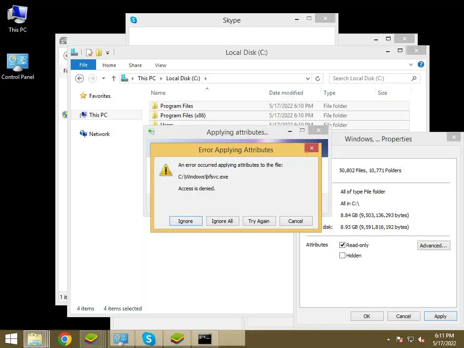Click Applying attributes window icon
Image resolution: width=464 pixels, height=348 pixels.
pos(151,132)
